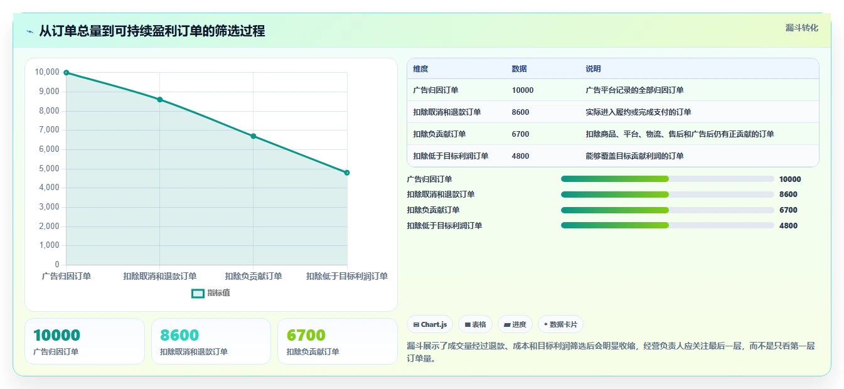Click the Chart.js tag chip

[430, 324]
